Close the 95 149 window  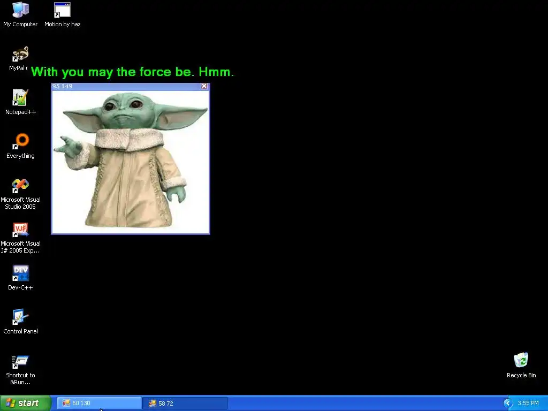point(204,86)
